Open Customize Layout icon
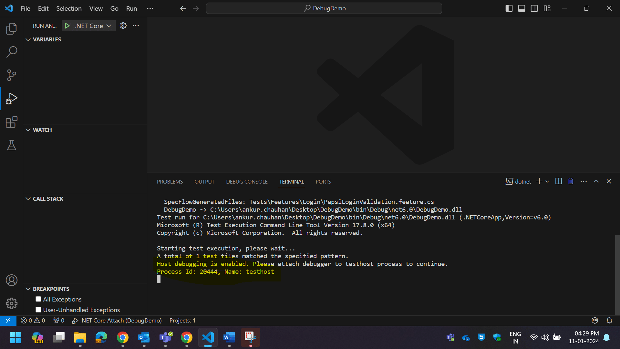The image size is (620, 349). click(547, 8)
